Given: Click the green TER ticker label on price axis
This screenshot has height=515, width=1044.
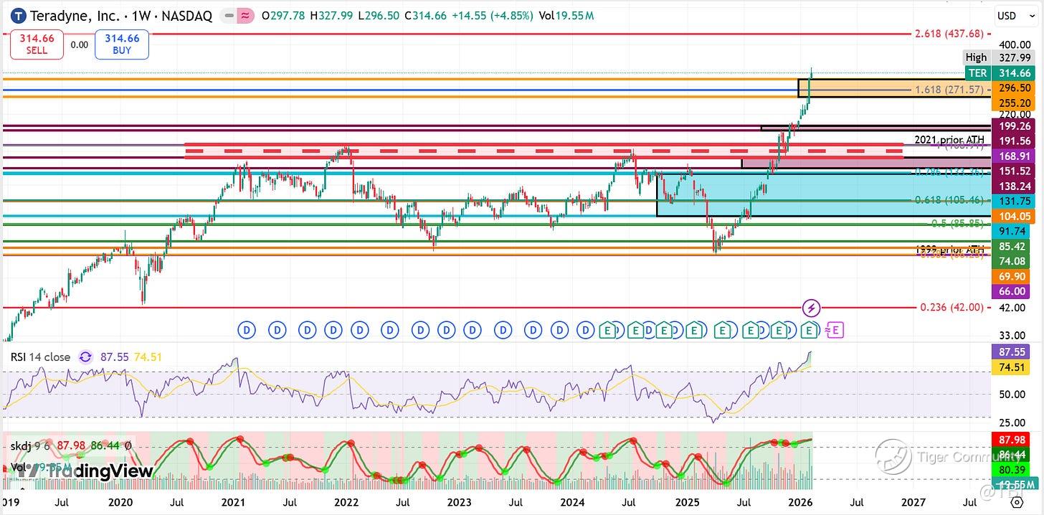Looking at the screenshot, I should click(977, 73).
